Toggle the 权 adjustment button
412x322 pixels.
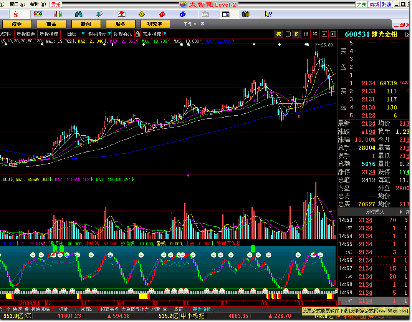pyautogui.click(x=297, y=34)
